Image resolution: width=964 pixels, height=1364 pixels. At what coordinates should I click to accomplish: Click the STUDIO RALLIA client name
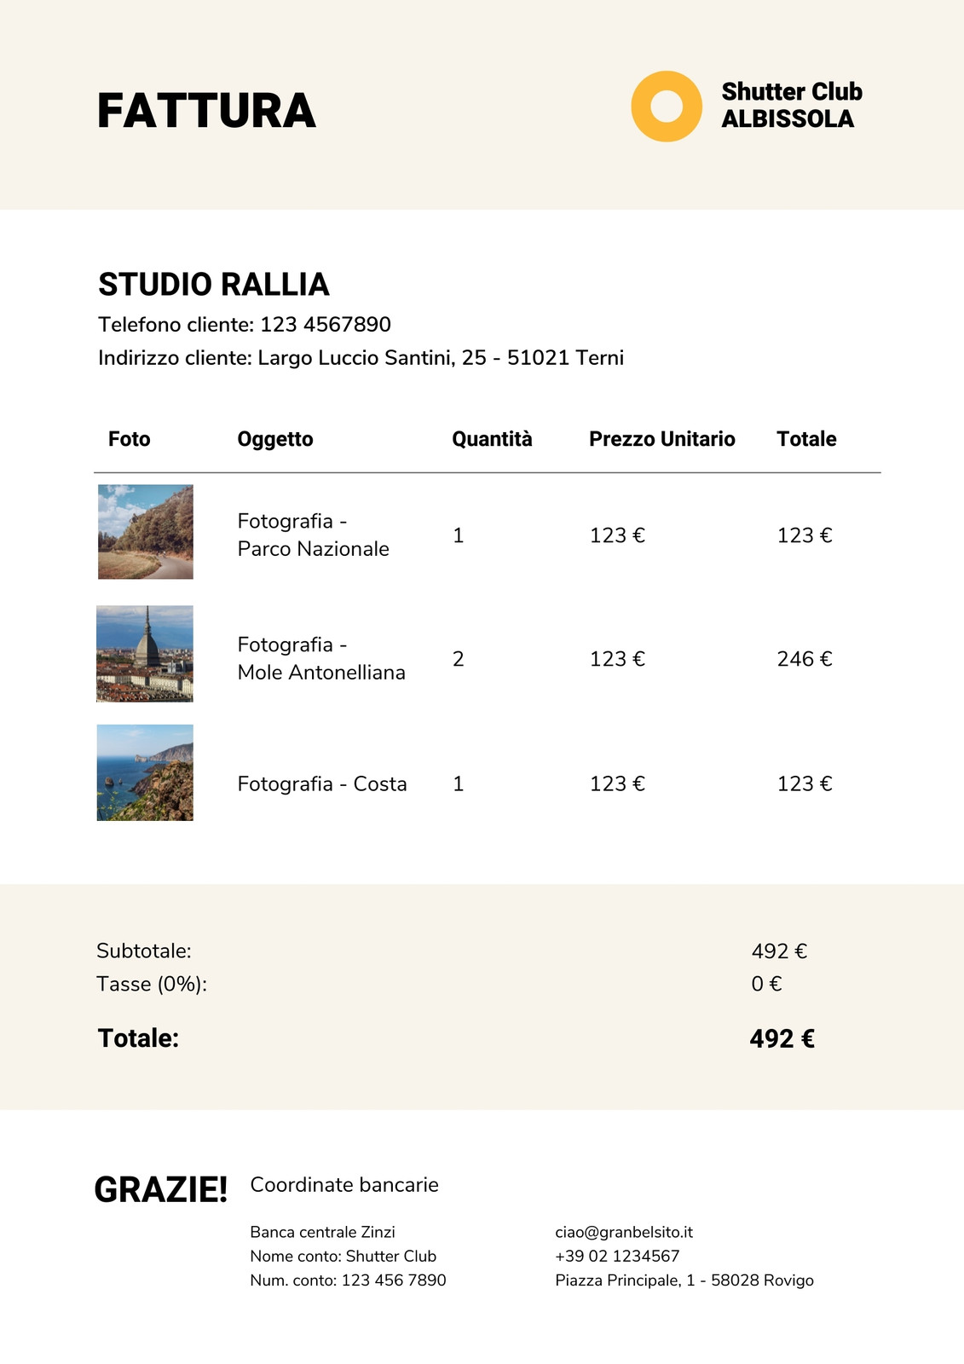(214, 285)
